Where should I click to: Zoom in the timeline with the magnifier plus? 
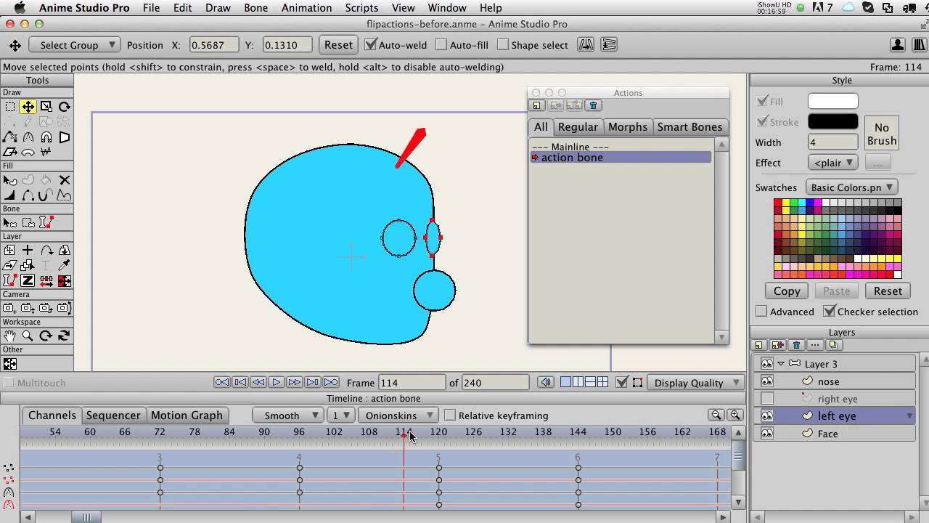click(x=734, y=415)
